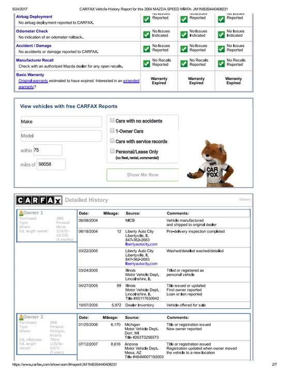288x372 pixels.
Task: Click the 03/24/2005 date cell
Action: pos(88,270)
